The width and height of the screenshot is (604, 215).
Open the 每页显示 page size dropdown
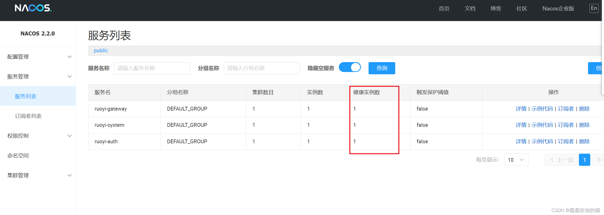tap(516, 160)
